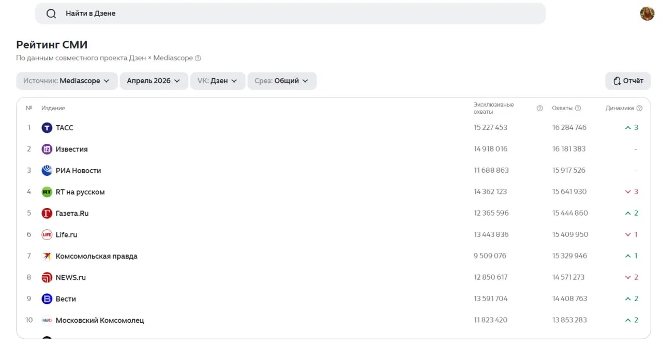Show info tooltip next to Mediascope subtitle
The image size is (662, 345).
click(x=198, y=58)
